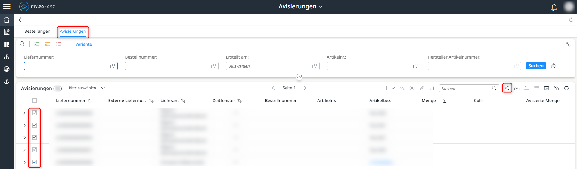577x169 pixels.
Task: Uncheck the first row checkbox
Action: click(x=34, y=113)
